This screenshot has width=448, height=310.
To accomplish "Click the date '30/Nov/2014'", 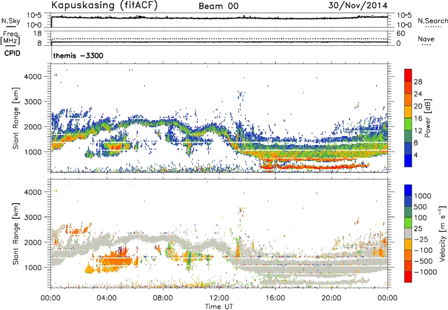I will click(358, 6).
